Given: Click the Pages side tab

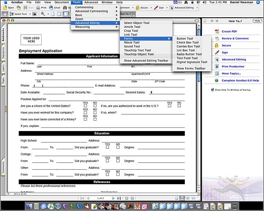Looking at the screenshot, I should 3,80.
